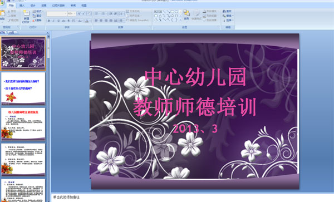
Task: Toggle underline text formatting
Action: point(58,21)
